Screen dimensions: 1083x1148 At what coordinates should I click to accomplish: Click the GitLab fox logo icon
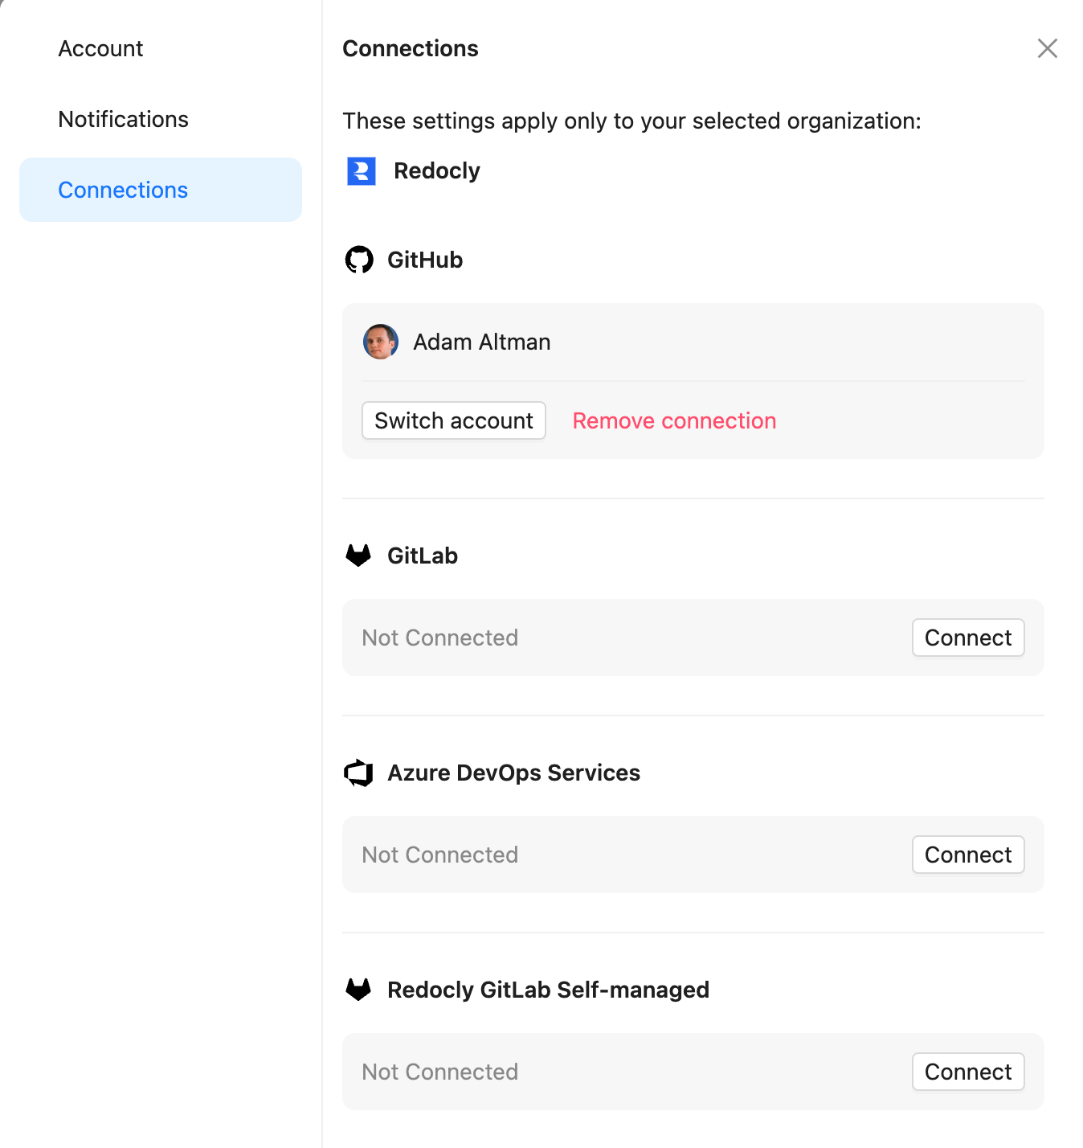(358, 556)
